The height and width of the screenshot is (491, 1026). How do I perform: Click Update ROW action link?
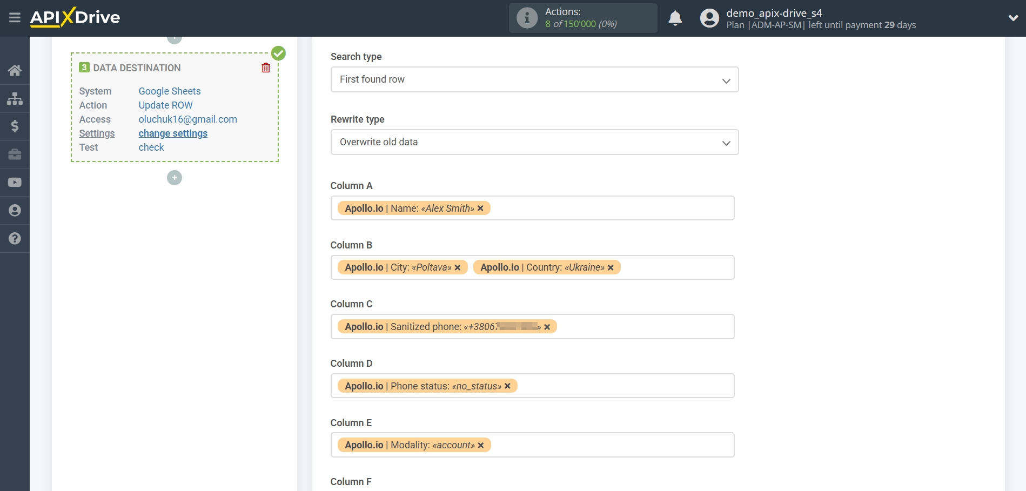click(x=165, y=105)
